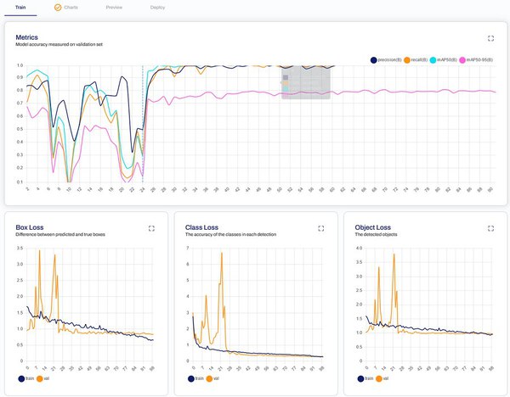Hide train series in Box Loss chart

tap(25, 379)
